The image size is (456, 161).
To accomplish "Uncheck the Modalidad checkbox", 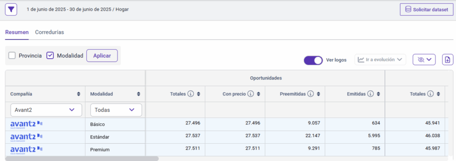I will tap(50, 55).
